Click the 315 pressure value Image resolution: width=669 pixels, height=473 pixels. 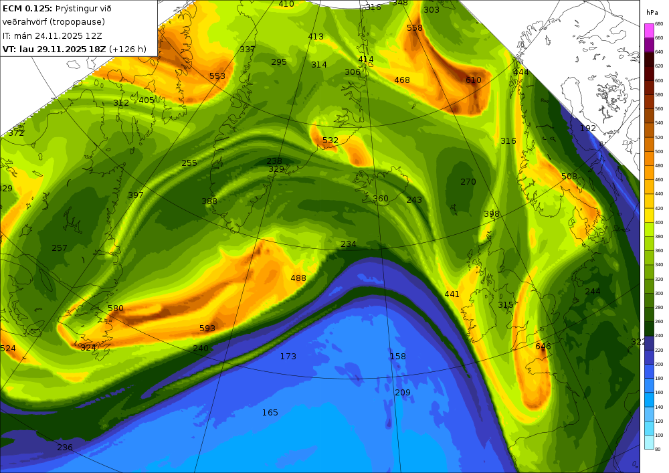[506, 305]
